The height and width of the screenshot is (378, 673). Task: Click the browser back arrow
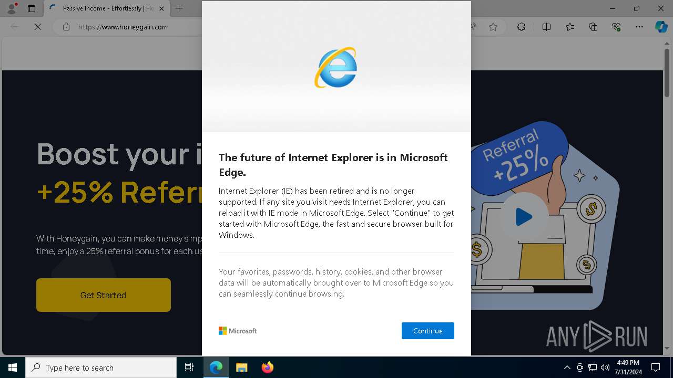tap(15, 27)
